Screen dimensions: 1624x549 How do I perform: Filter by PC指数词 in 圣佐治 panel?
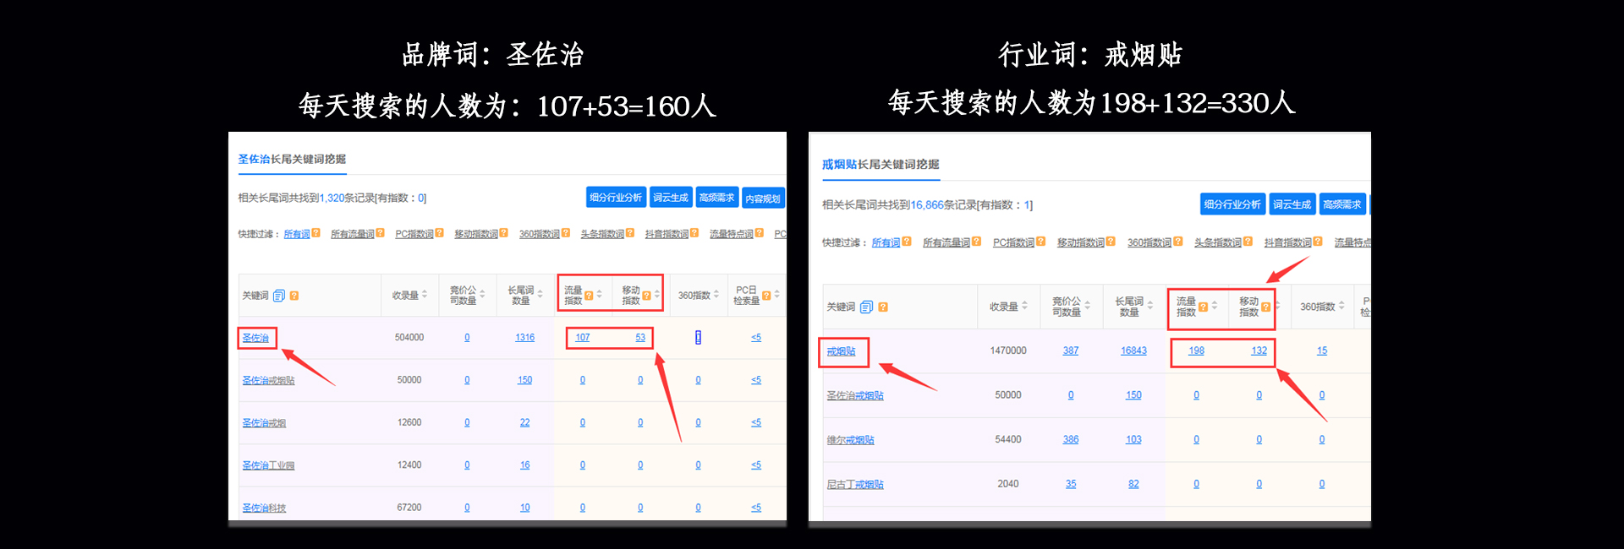[x=414, y=234]
